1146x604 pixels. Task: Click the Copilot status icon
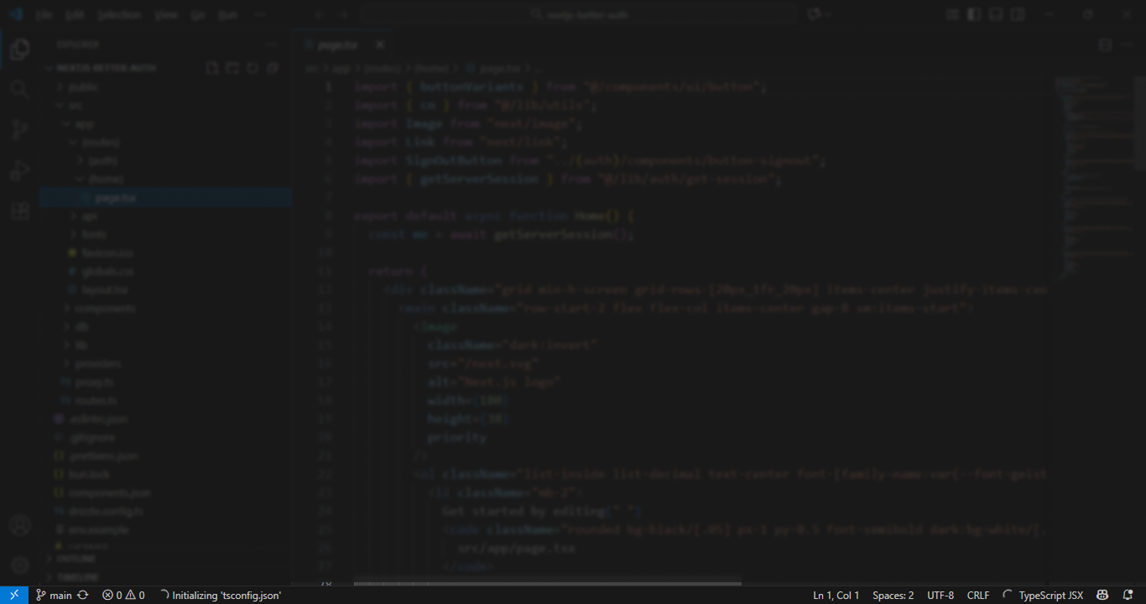click(1103, 595)
